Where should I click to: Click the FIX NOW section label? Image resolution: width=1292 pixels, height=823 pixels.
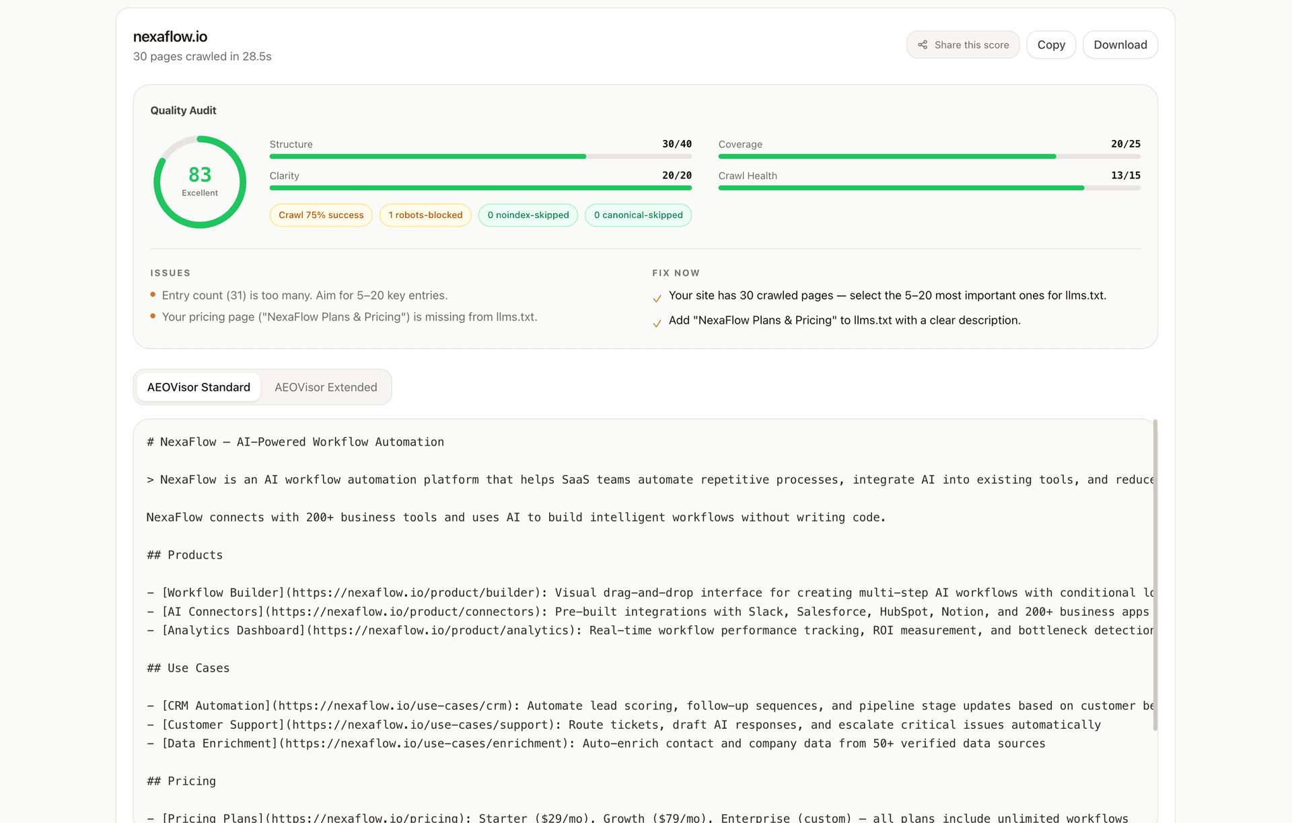click(x=676, y=273)
